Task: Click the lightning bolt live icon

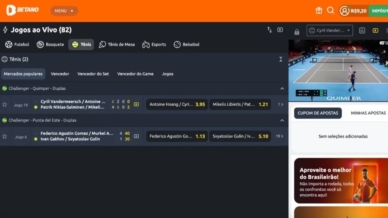Action: 5,30
